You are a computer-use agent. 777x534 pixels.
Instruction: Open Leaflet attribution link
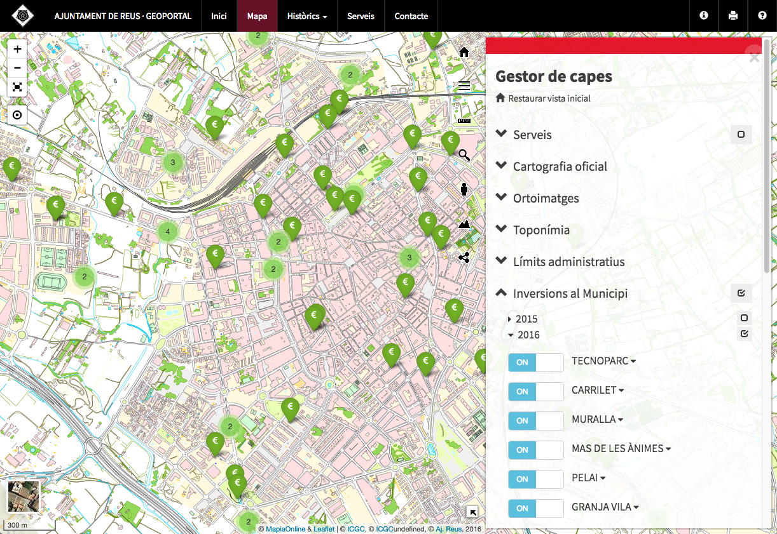[324, 528]
